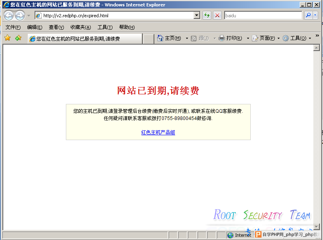Click the page scrollbar down arrow
This screenshot has height=240, width=323.
tap(317, 226)
